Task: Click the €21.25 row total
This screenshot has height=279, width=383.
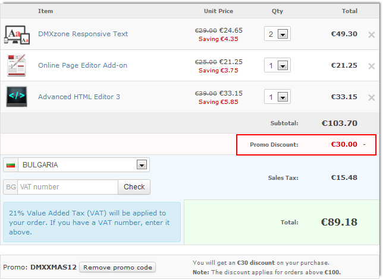Action: (x=344, y=65)
